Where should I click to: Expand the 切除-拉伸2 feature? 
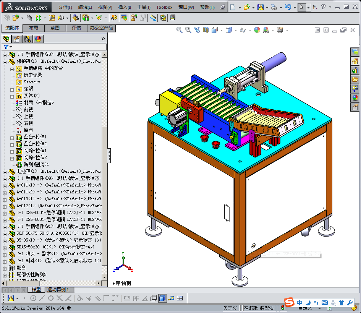point(12,159)
